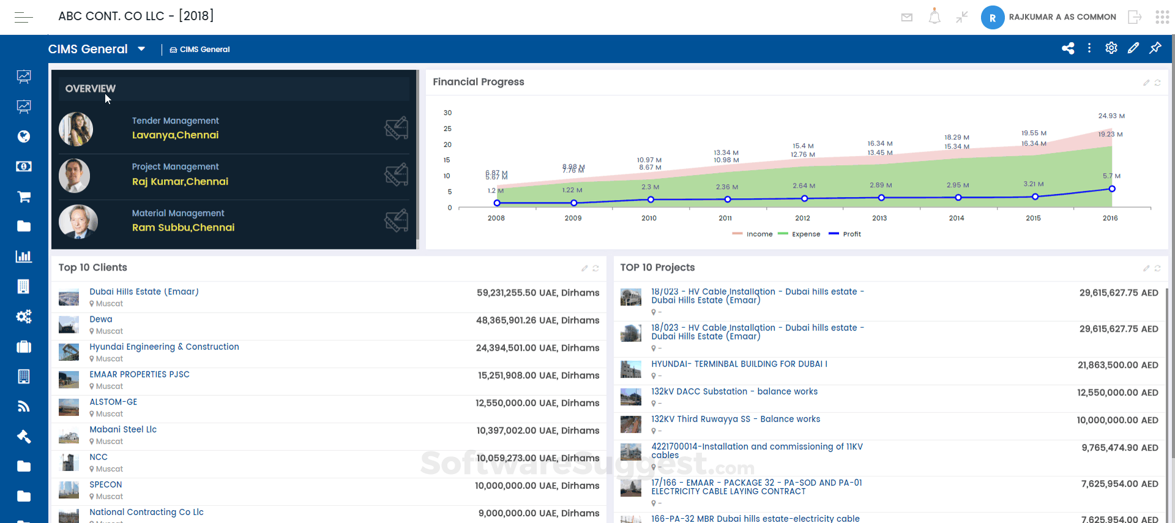Open the globe icon in sidebar

[x=24, y=136]
